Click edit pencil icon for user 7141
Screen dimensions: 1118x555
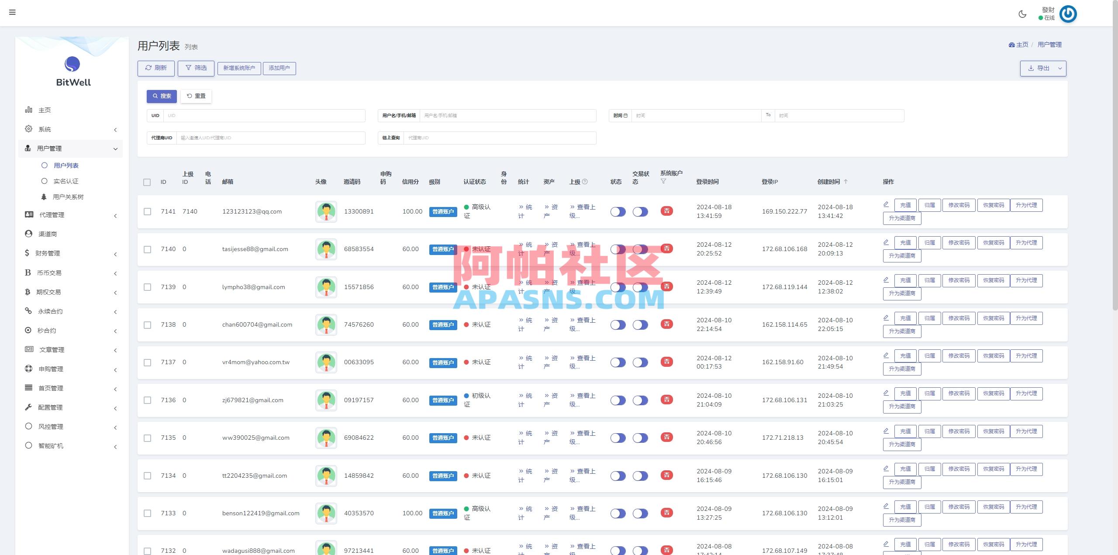886,204
